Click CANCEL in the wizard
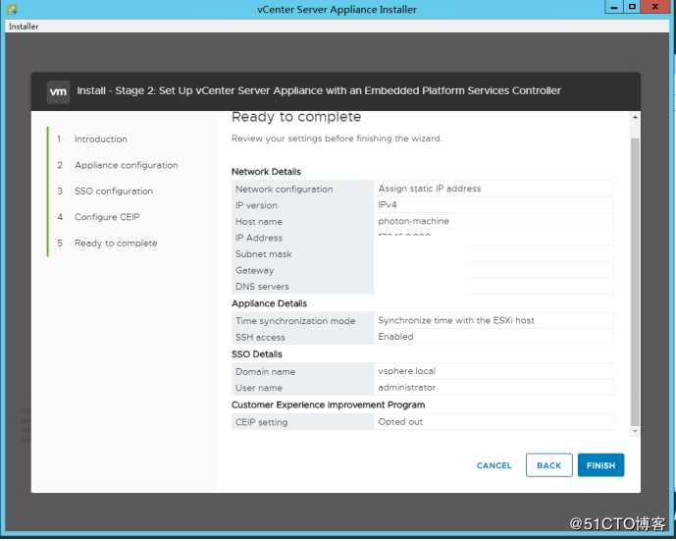Screen dimensions: 676x541 point(494,465)
